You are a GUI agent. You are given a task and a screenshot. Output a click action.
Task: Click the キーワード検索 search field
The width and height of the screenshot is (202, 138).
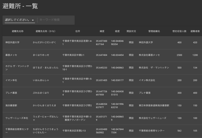(56, 20)
